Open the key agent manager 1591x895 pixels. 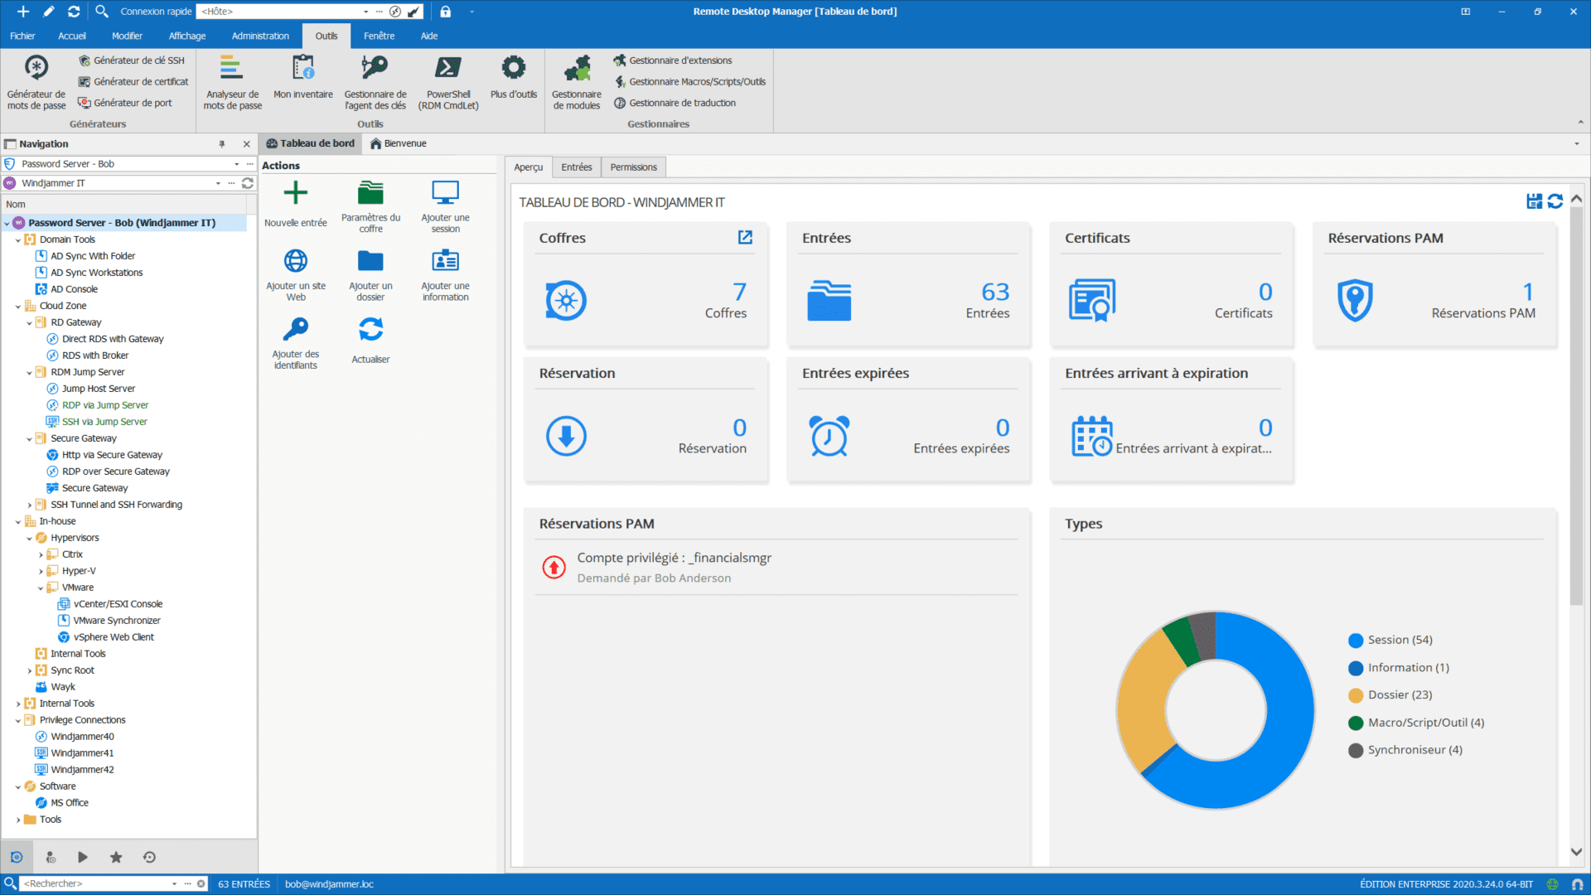coord(375,81)
